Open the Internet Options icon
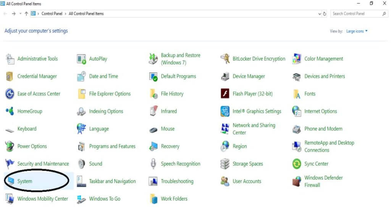Viewport: 391px width, 217px height. coord(296,111)
